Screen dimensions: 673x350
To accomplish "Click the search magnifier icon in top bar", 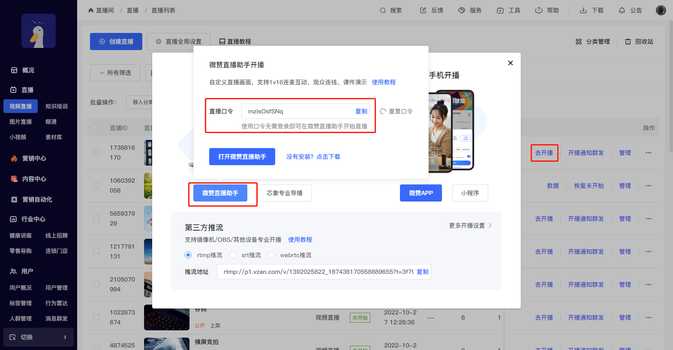I will (383, 10).
